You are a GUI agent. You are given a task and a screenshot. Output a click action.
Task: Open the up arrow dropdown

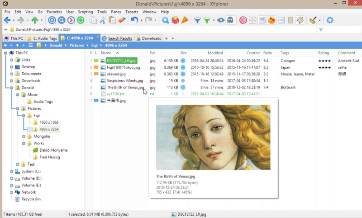point(42,20)
